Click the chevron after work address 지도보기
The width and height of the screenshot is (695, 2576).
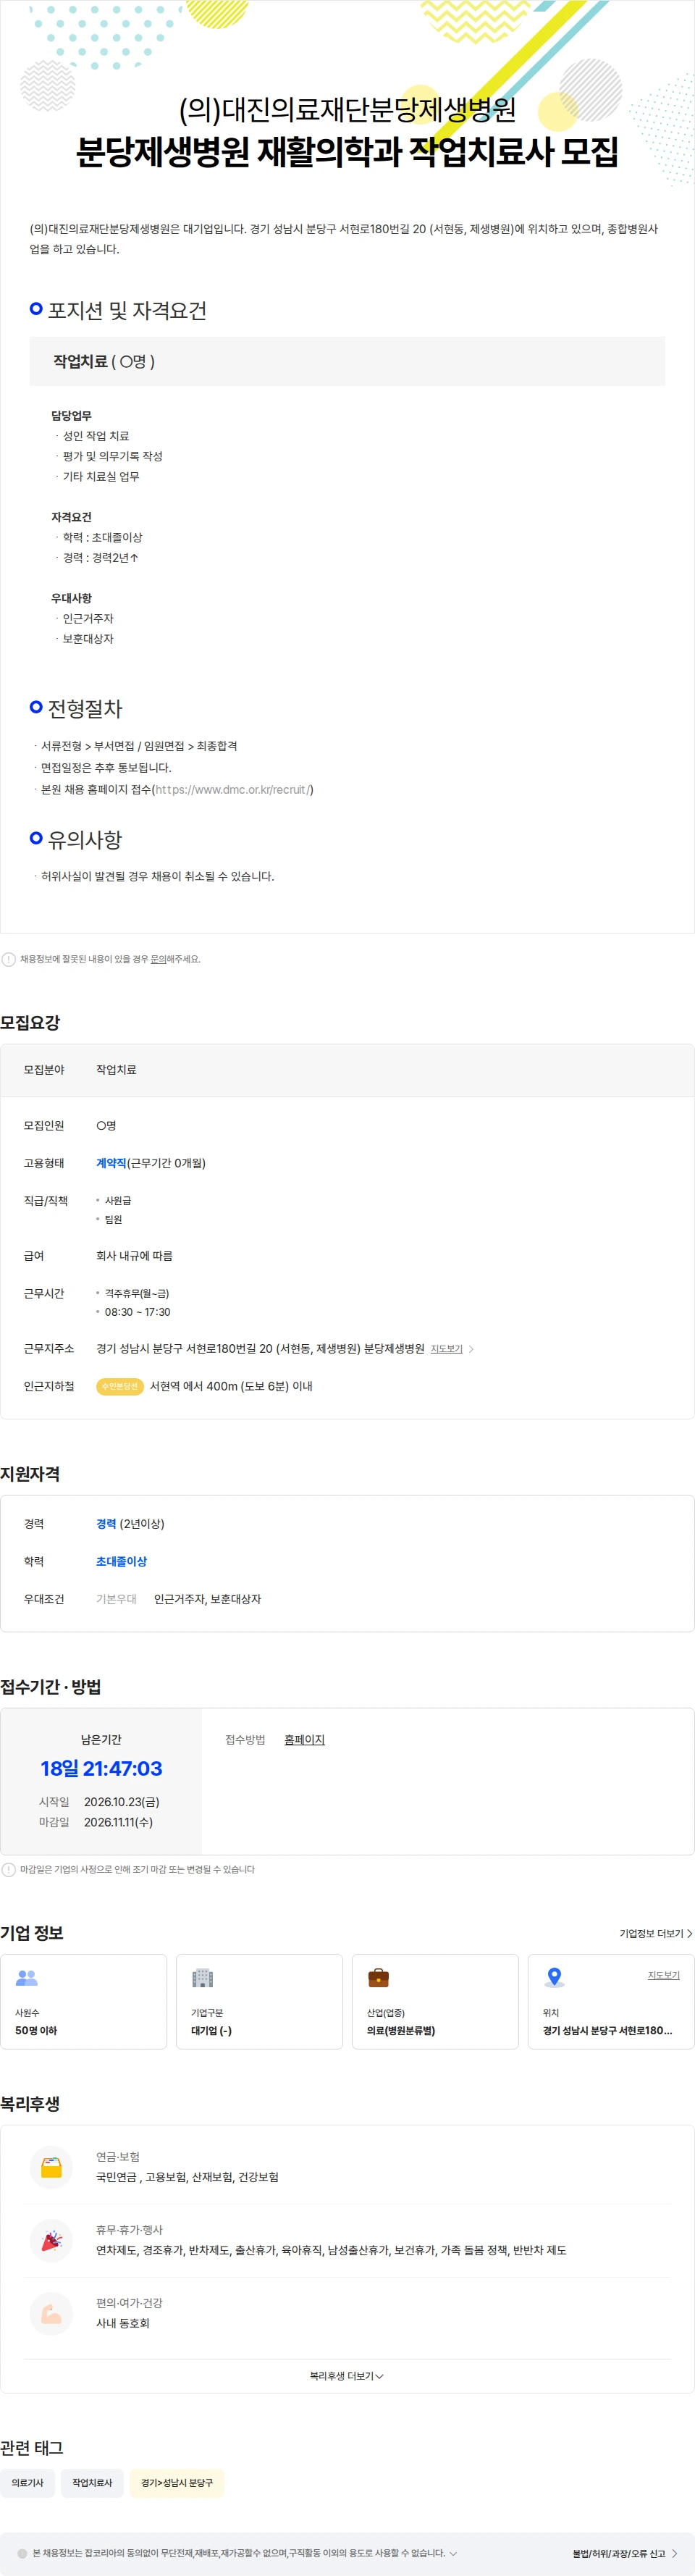click(x=472, y=1349)
